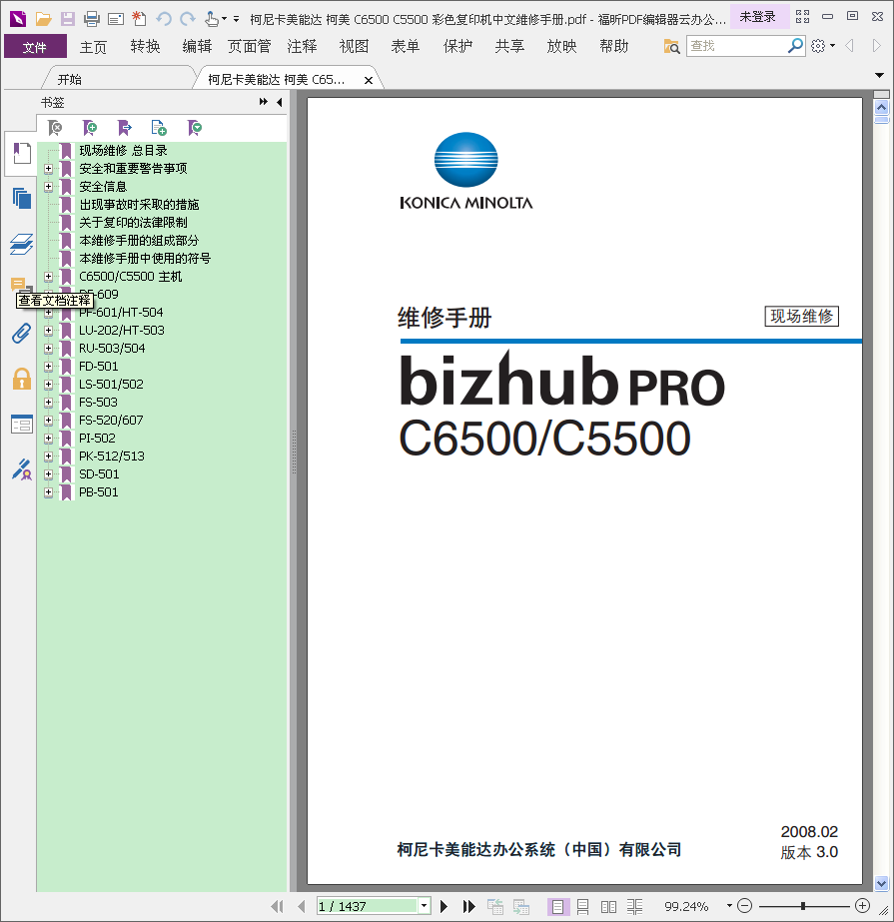Open the attachments paperclip panel
Image resolution: width=894 pixels, height=922 pixels.
click(22, 334)
